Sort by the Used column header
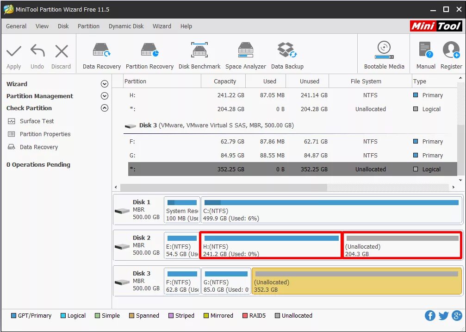 pos(266,81)
